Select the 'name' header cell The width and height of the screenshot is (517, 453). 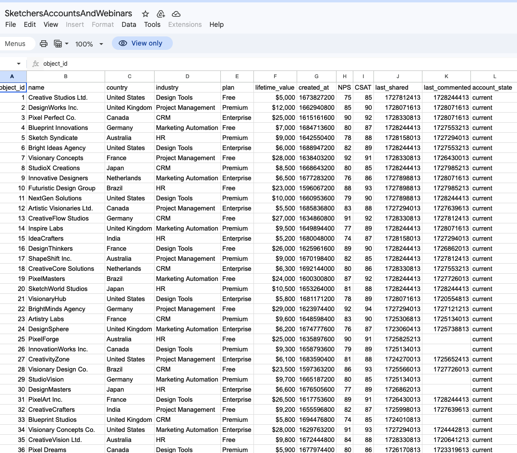(66, 88)
